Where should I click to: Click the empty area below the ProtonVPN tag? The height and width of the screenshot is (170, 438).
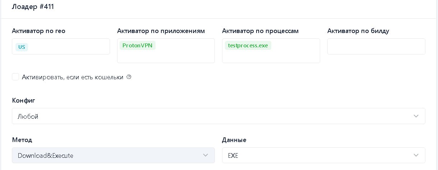click(x=166, y=57)
